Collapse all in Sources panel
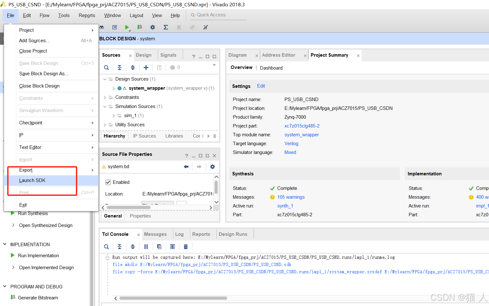 (119, 67)
